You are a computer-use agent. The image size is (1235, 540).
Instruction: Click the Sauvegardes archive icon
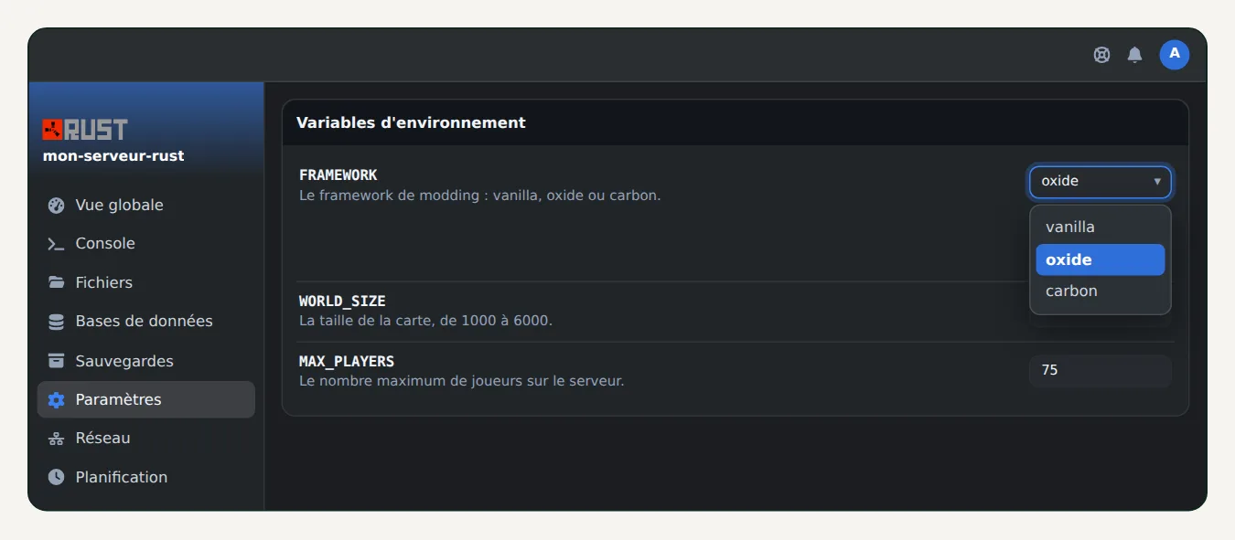pyautogui.click(x=57, y=361)
